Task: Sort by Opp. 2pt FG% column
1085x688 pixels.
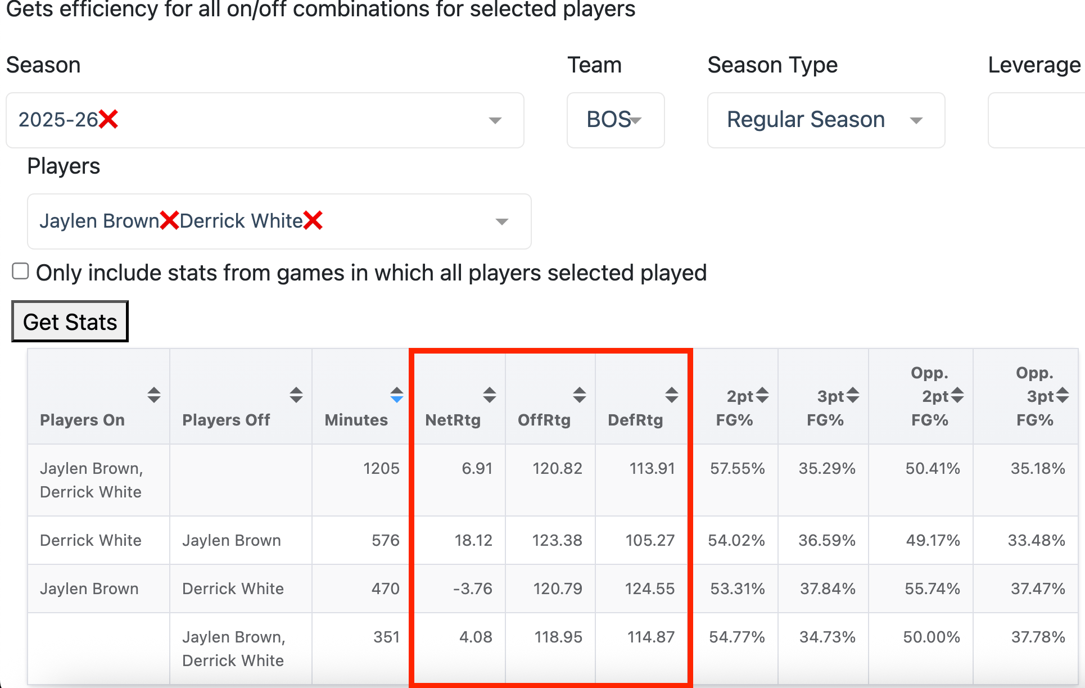Action: coord(957,396)
